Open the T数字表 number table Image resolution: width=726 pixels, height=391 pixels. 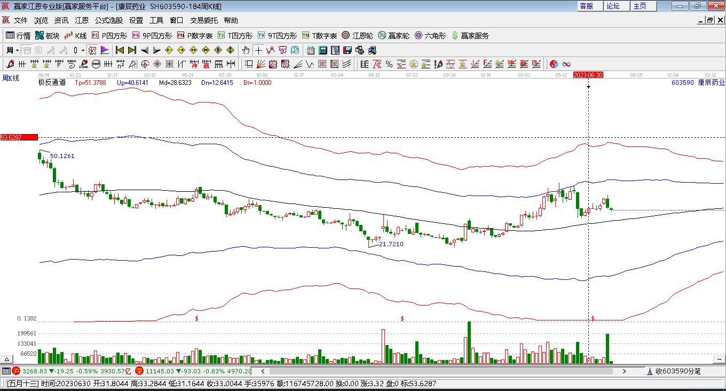point(319,36)
